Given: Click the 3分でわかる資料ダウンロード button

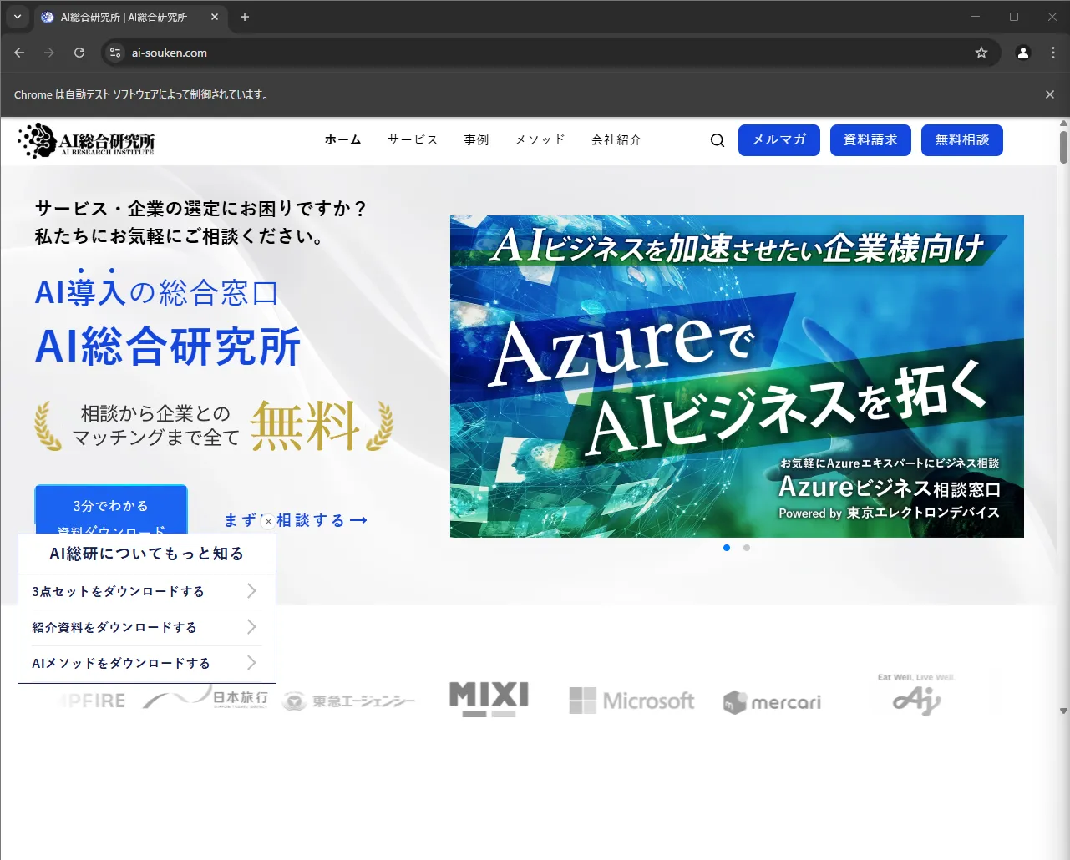Looking at the screenshot, I should click(111, 509).
